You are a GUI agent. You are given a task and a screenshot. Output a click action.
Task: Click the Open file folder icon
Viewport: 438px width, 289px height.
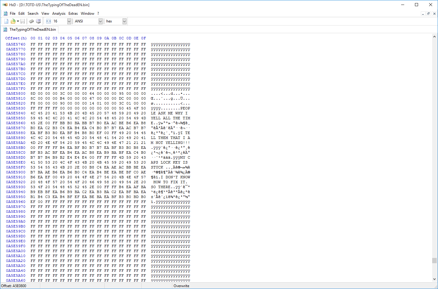pyautogui.click(x=13, y=21)
